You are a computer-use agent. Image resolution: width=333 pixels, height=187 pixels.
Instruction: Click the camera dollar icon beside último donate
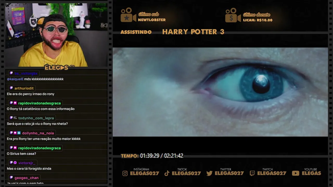[x=233, y=15]
